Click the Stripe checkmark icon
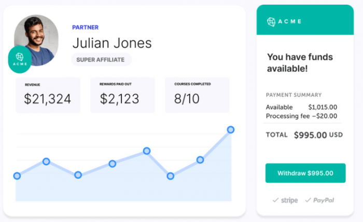 [275, 200]
